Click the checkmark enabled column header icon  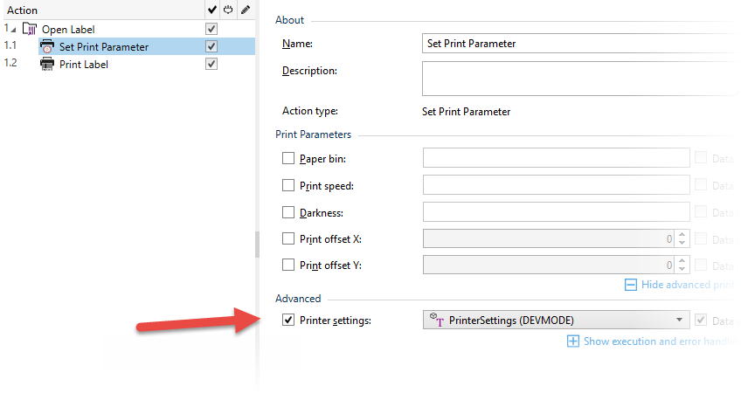(x=211, y=10)
